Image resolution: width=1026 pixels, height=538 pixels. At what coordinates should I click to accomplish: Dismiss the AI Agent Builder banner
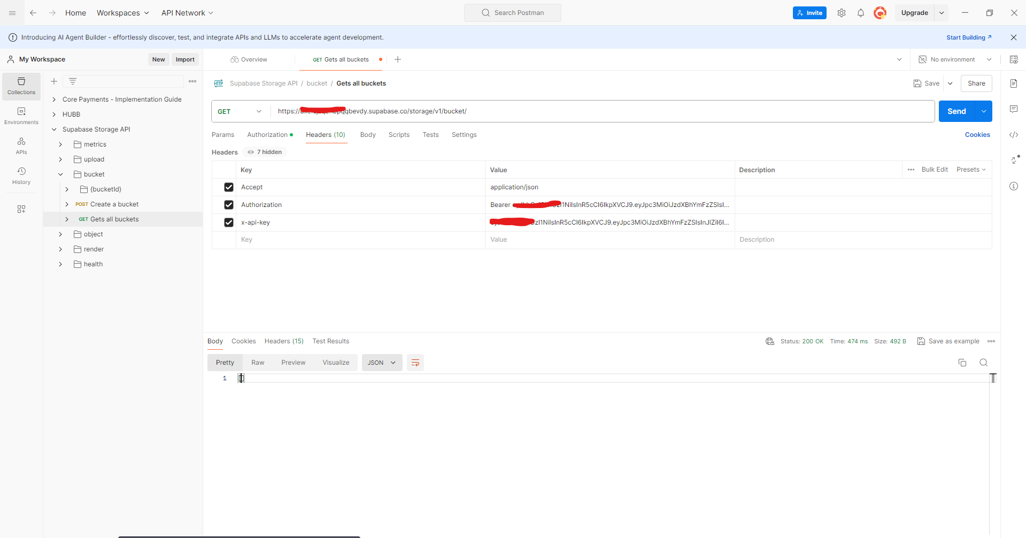1014,37
